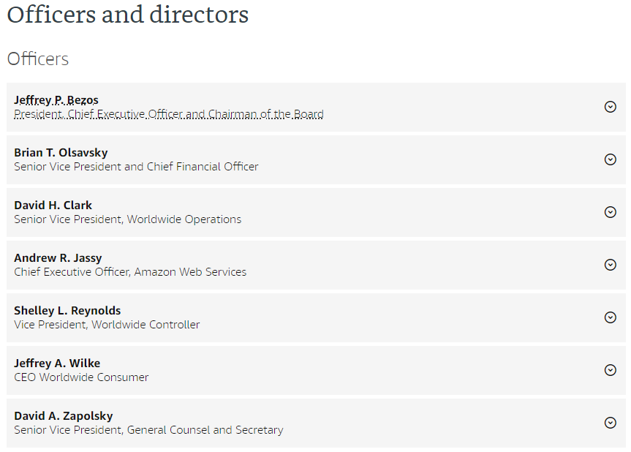Click Vice President, Worldwide Controller subtitle
The width and height of the screenshot is (631, 452).
click(107, 325)
